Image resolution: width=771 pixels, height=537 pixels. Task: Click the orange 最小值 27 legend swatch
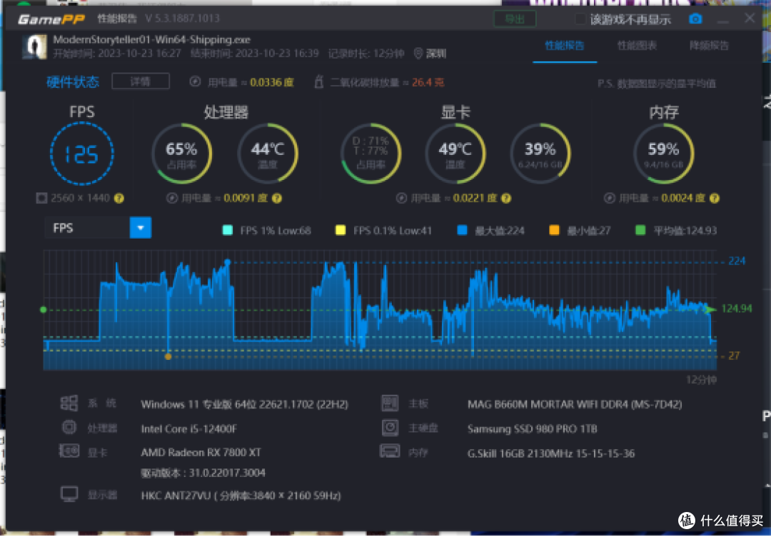pyautogui.click(x=554, y=230)
